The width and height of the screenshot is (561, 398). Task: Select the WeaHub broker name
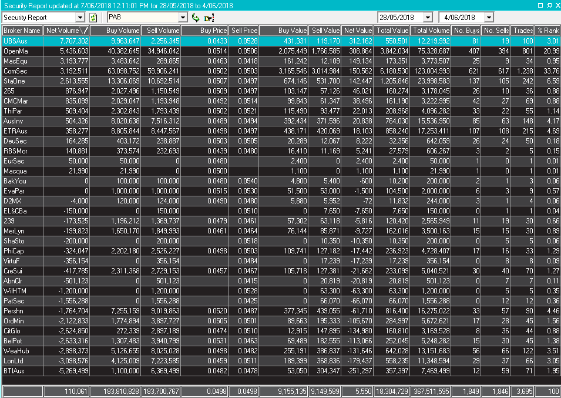[16, 352]
